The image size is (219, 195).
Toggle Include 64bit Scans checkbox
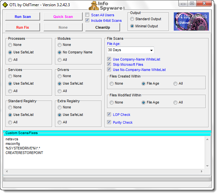(88, 21)
